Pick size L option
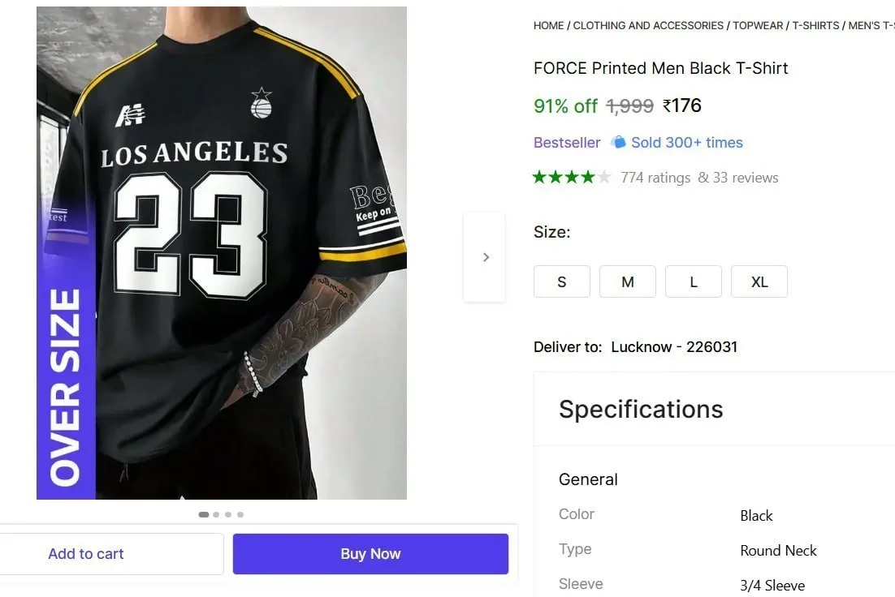The image size is (895, 597). tap(694, 281)
